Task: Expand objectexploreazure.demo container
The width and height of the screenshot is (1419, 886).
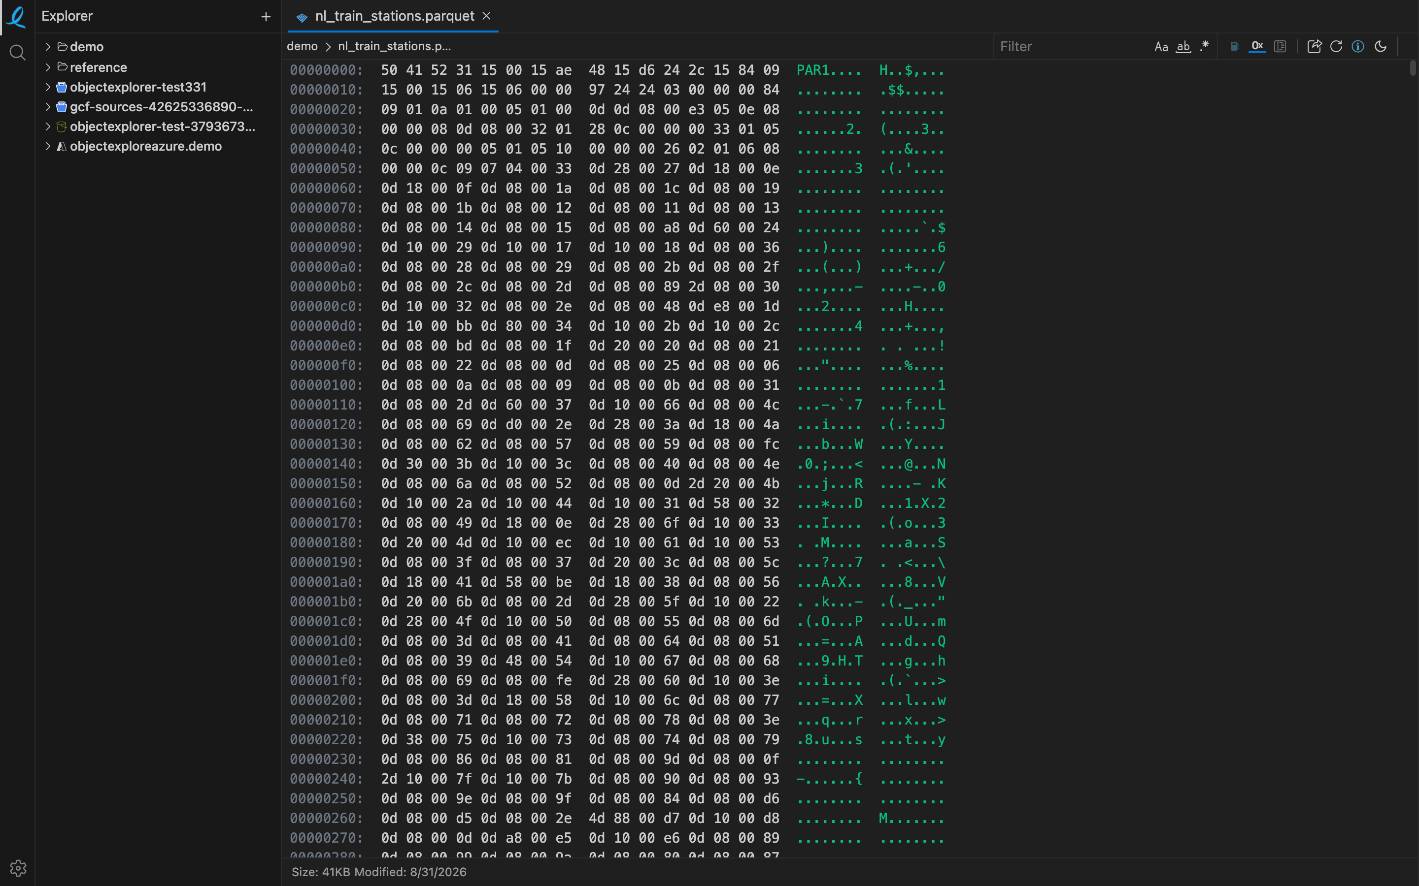Action: (48, 146)
